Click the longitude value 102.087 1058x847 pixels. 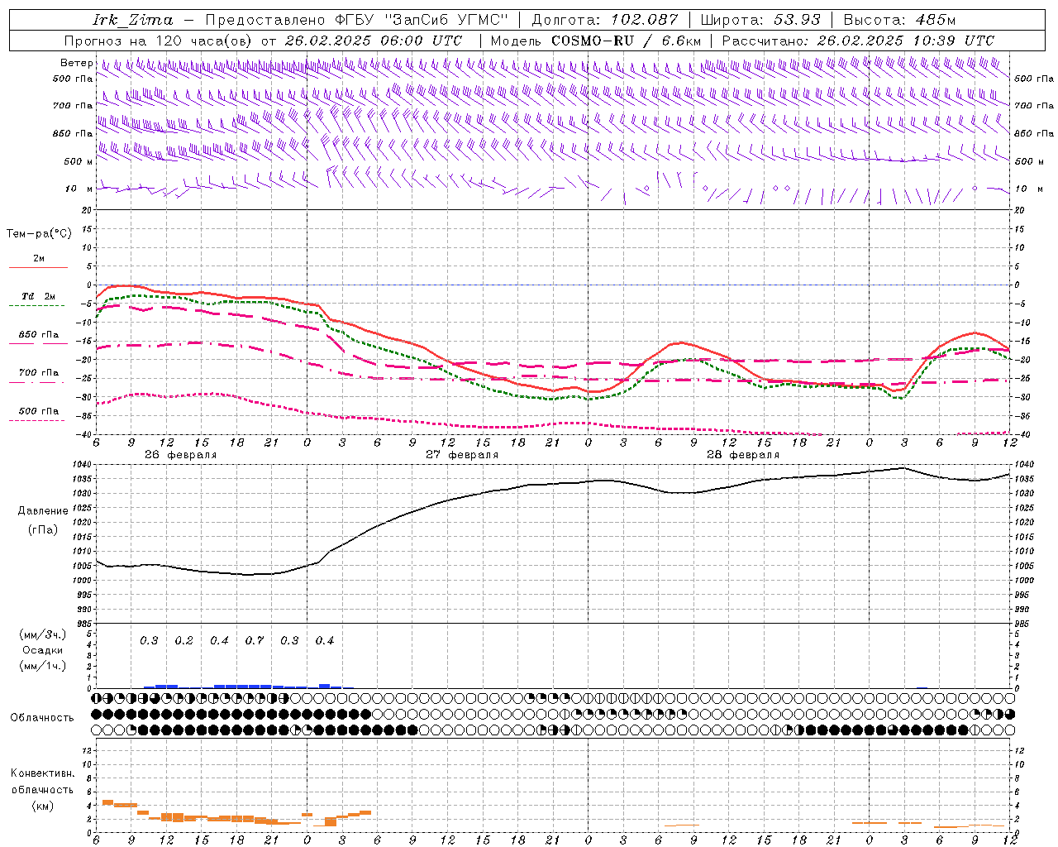click(645, 20)
